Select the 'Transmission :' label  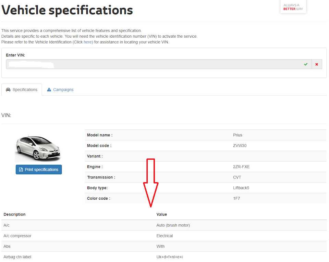[101, 177]
